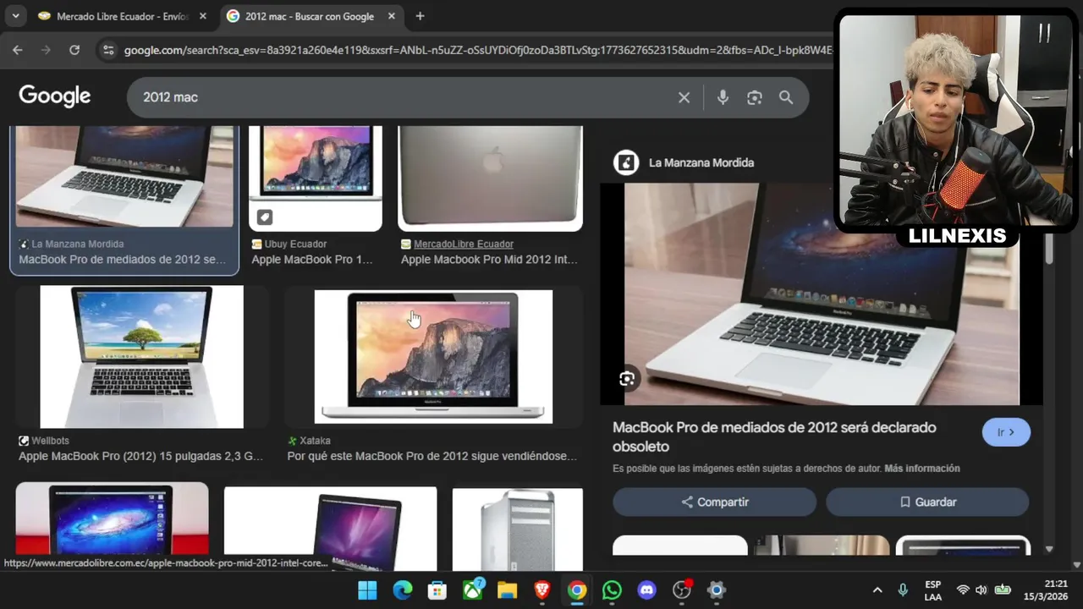The width and height of the screenshot is (1083, 609).
Task: Go to Google homepage via logo
Action: 55,96
